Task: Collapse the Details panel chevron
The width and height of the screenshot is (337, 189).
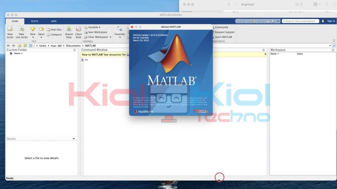Action: coord(74,139)
